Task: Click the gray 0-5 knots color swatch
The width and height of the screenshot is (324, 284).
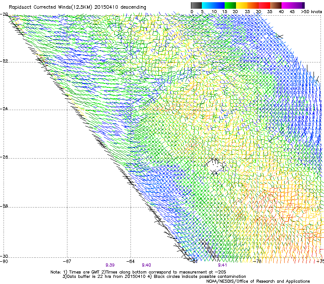Action: click(x=196, y=5)
